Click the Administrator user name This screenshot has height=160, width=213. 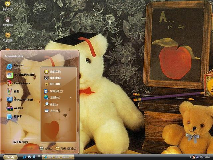tap(14, 56)
